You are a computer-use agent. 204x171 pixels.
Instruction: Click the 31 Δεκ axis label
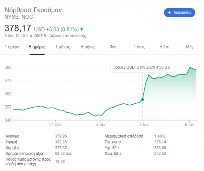click(x=55, y=125)
